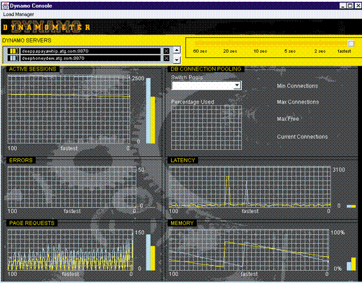The image size is (362, 283).
Task: Click the 3100 max value on Latency
Action: (339, 170)
